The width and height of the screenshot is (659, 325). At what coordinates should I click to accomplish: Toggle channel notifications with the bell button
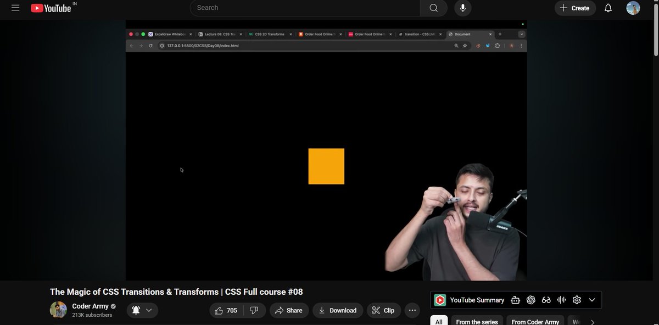(x=135, y=310)
